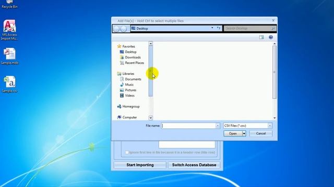Click the Homegroup icon
The image size is (334, 187).
(120, 106)
